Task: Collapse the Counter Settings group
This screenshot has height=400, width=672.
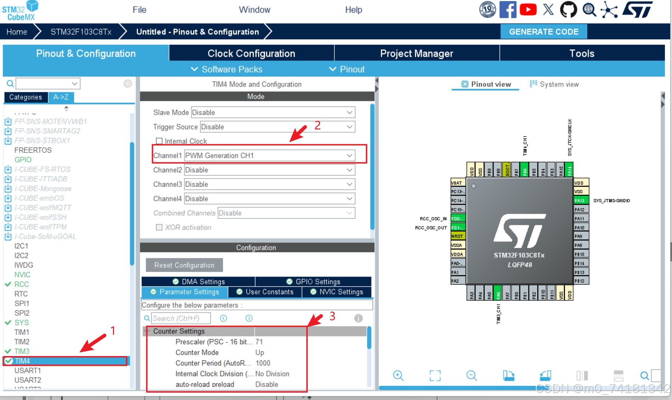Action: (147, 331)
